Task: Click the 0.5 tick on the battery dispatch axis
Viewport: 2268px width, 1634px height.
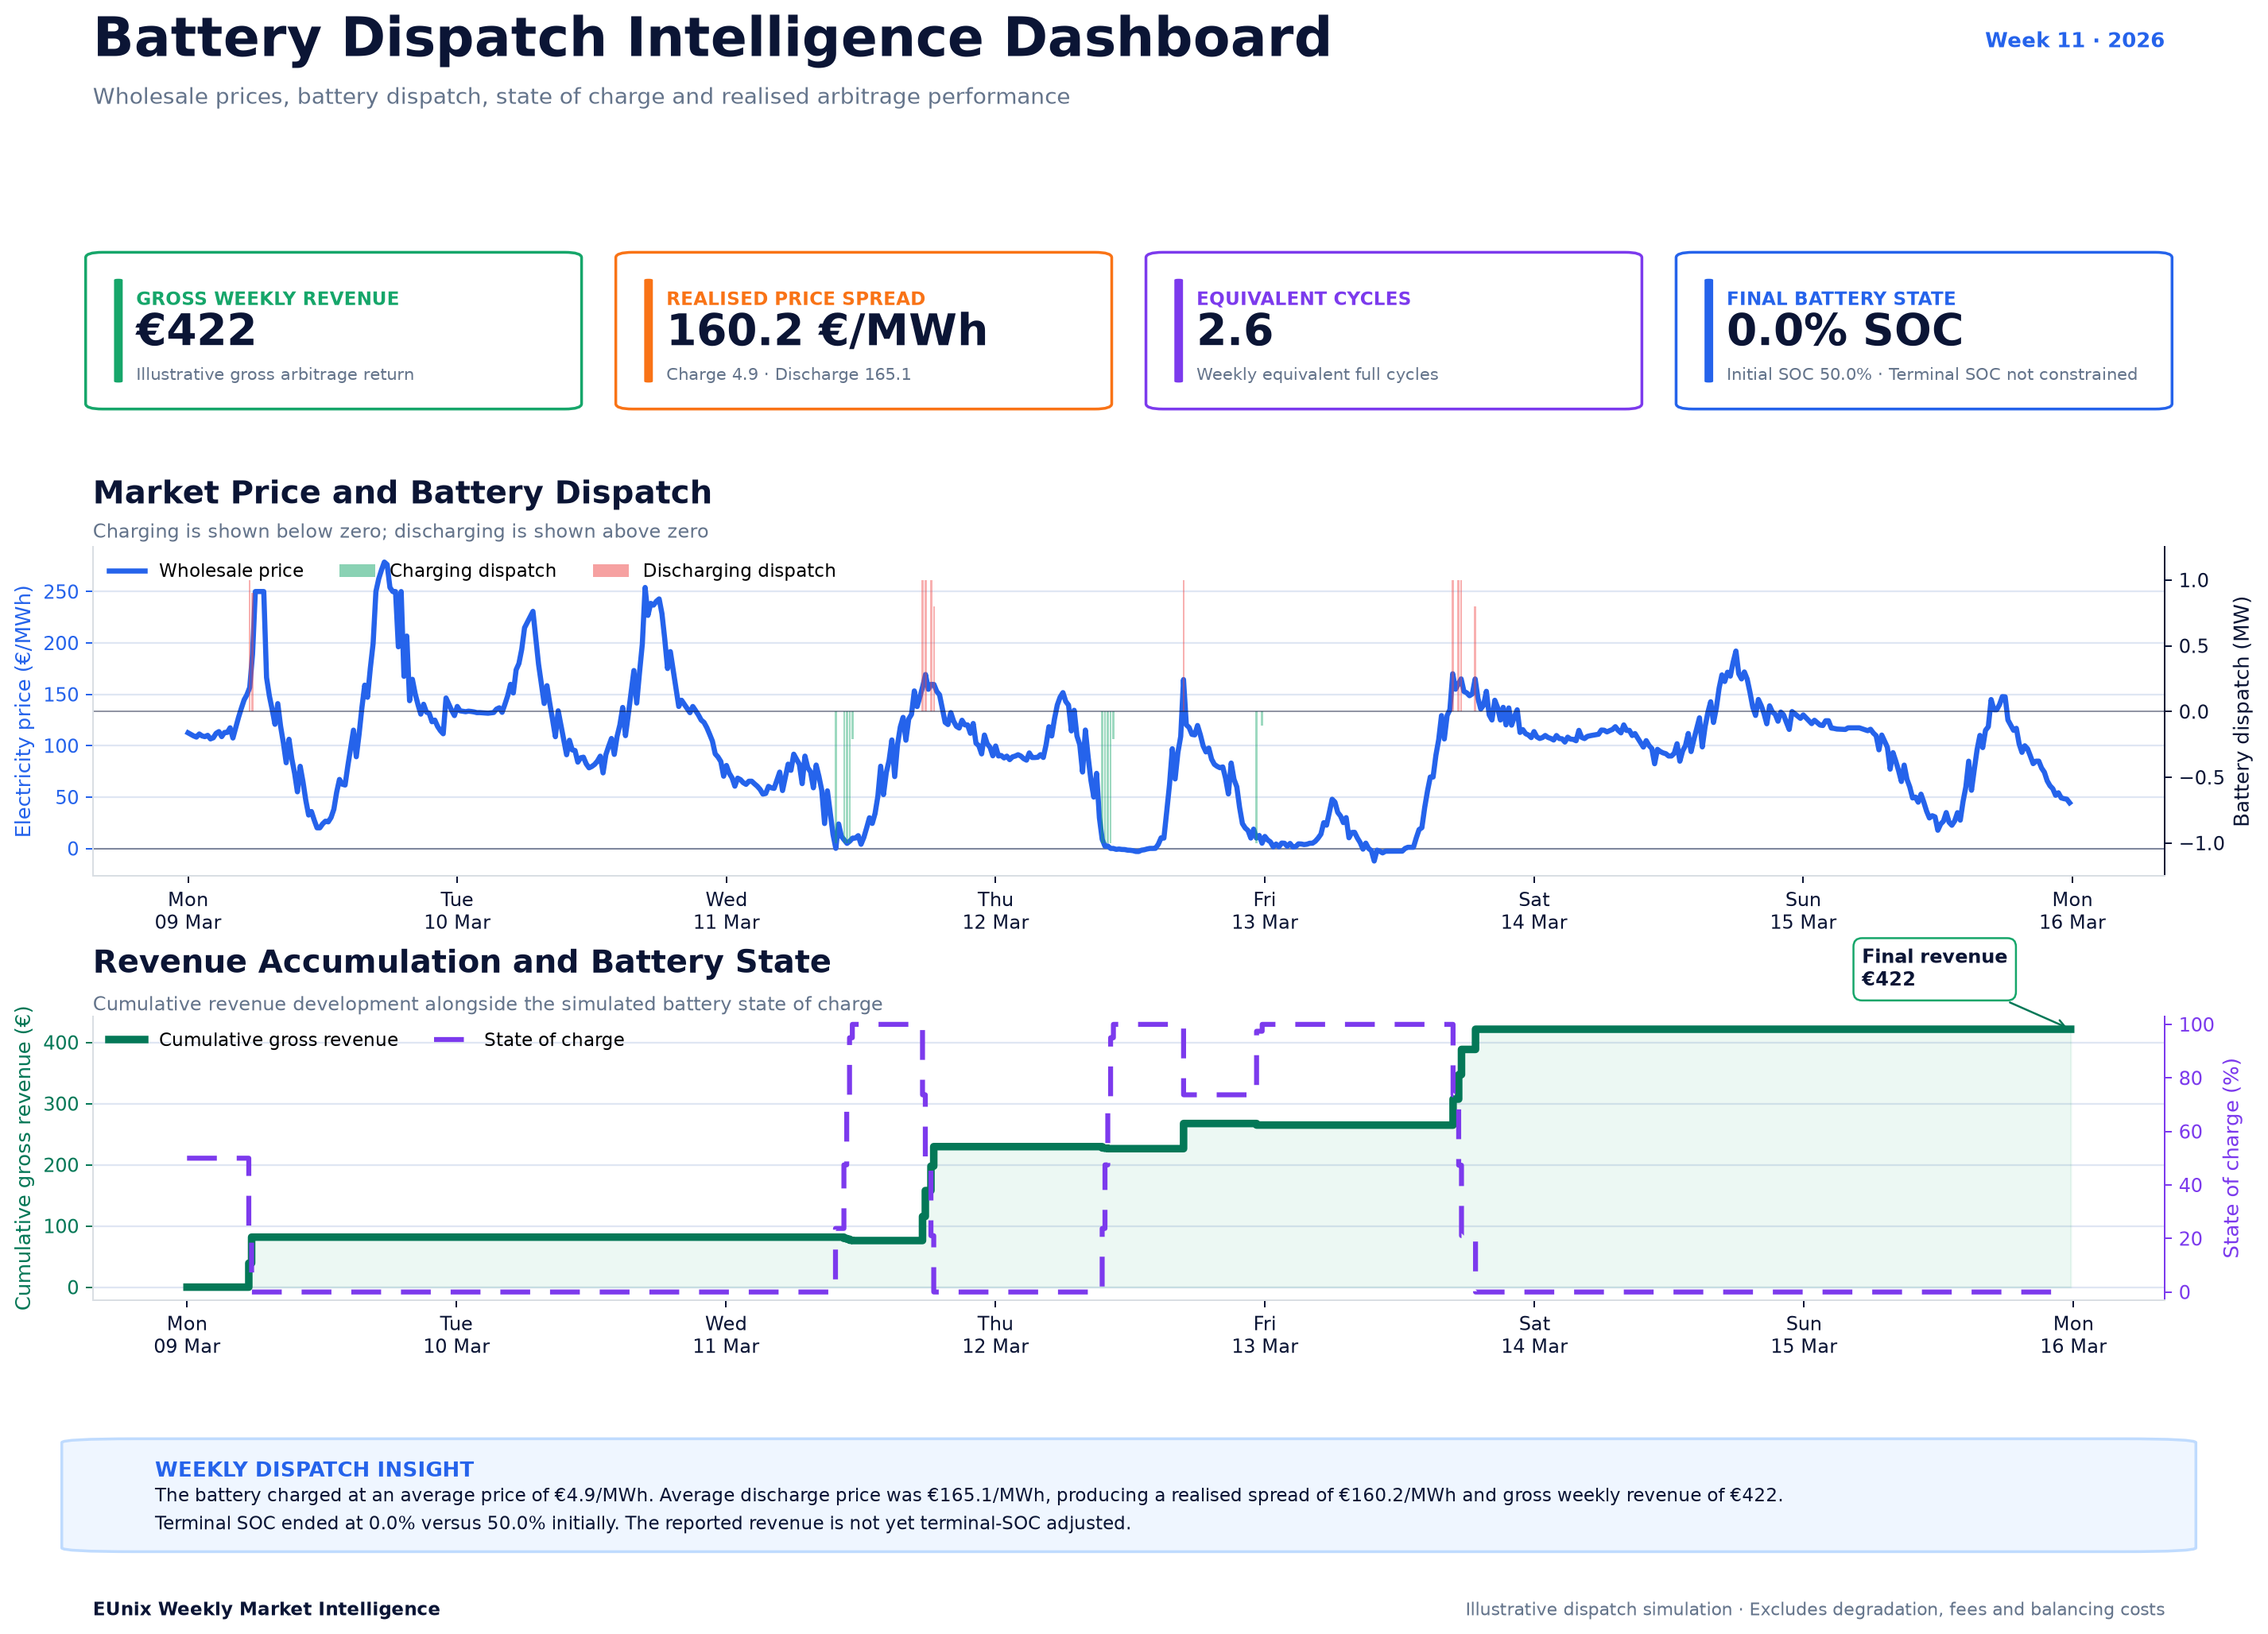Action: click(2194, 646)
